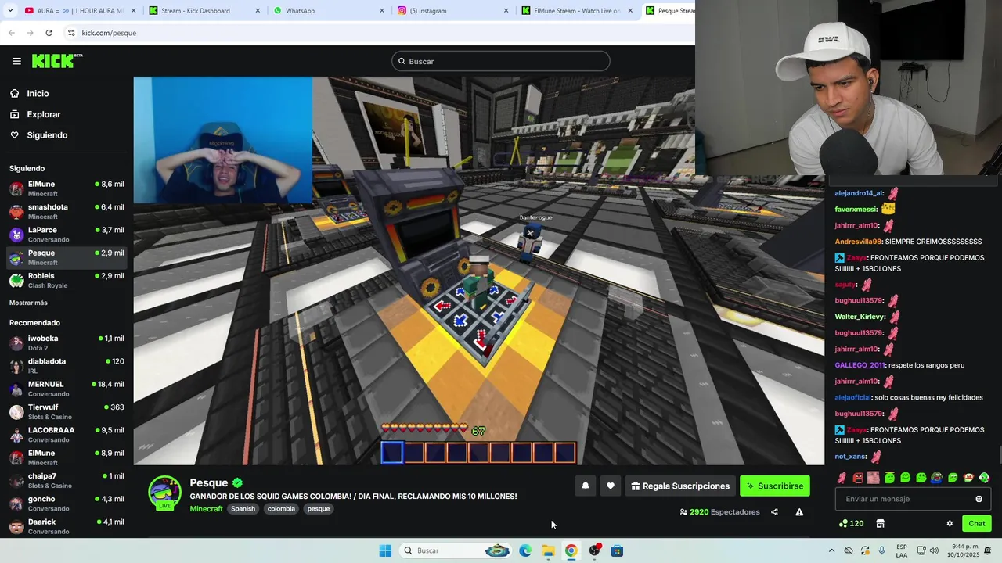Click the colombia tag
Viewport: 1002px width, 563px height.
click(x=281, y=509)
